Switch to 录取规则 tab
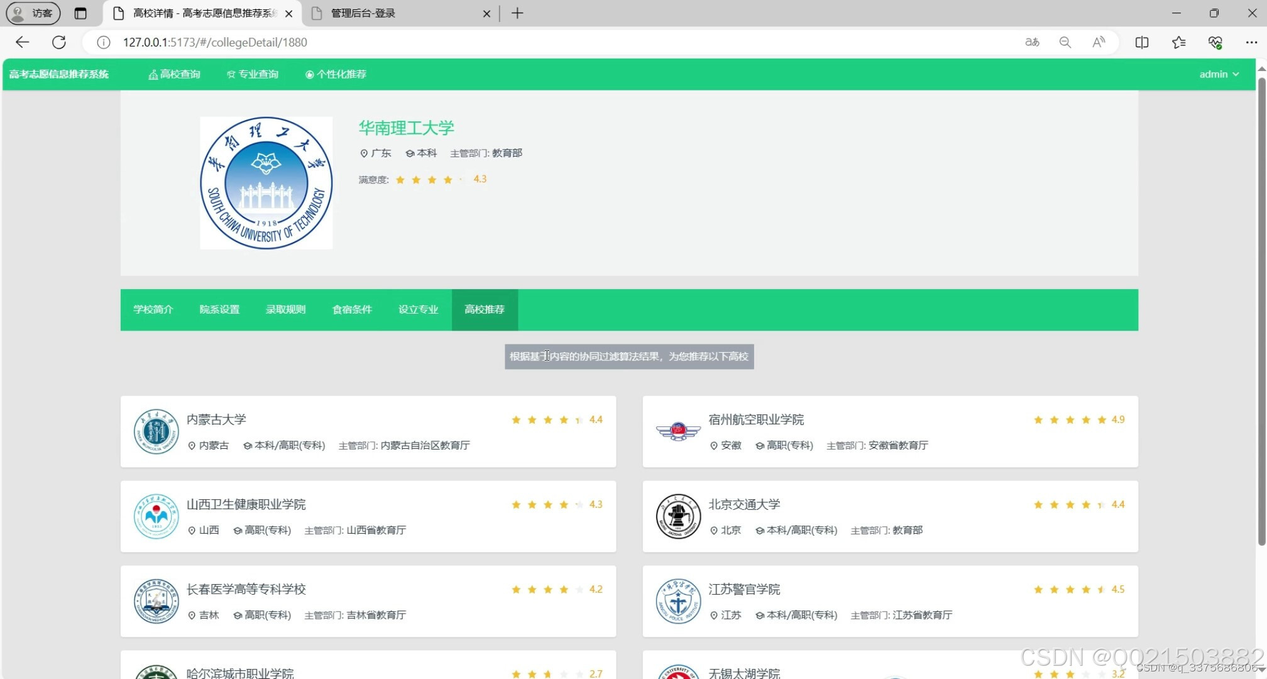Viewport: 1267px width, 679px height. 285,309
